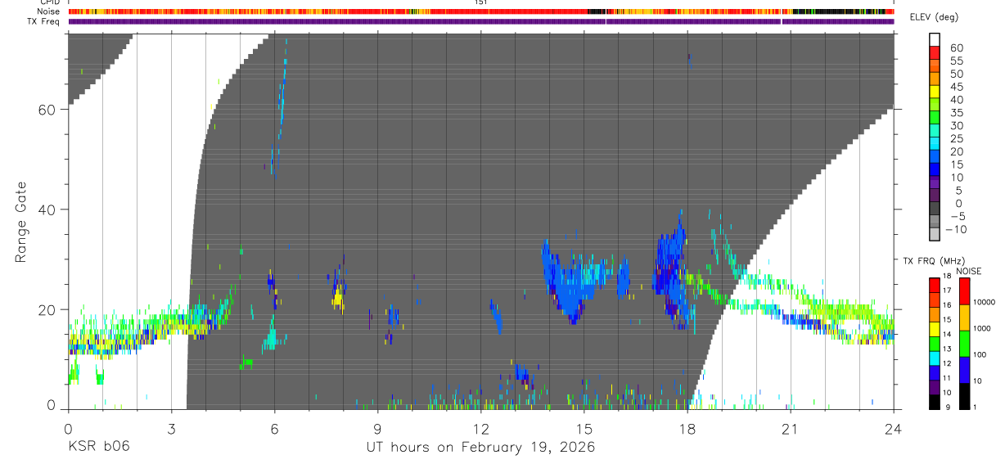1005x464 pixels.
Task: Pick the light gray bottom ELEV colorbar segment
Action: [x=935, y=234]
